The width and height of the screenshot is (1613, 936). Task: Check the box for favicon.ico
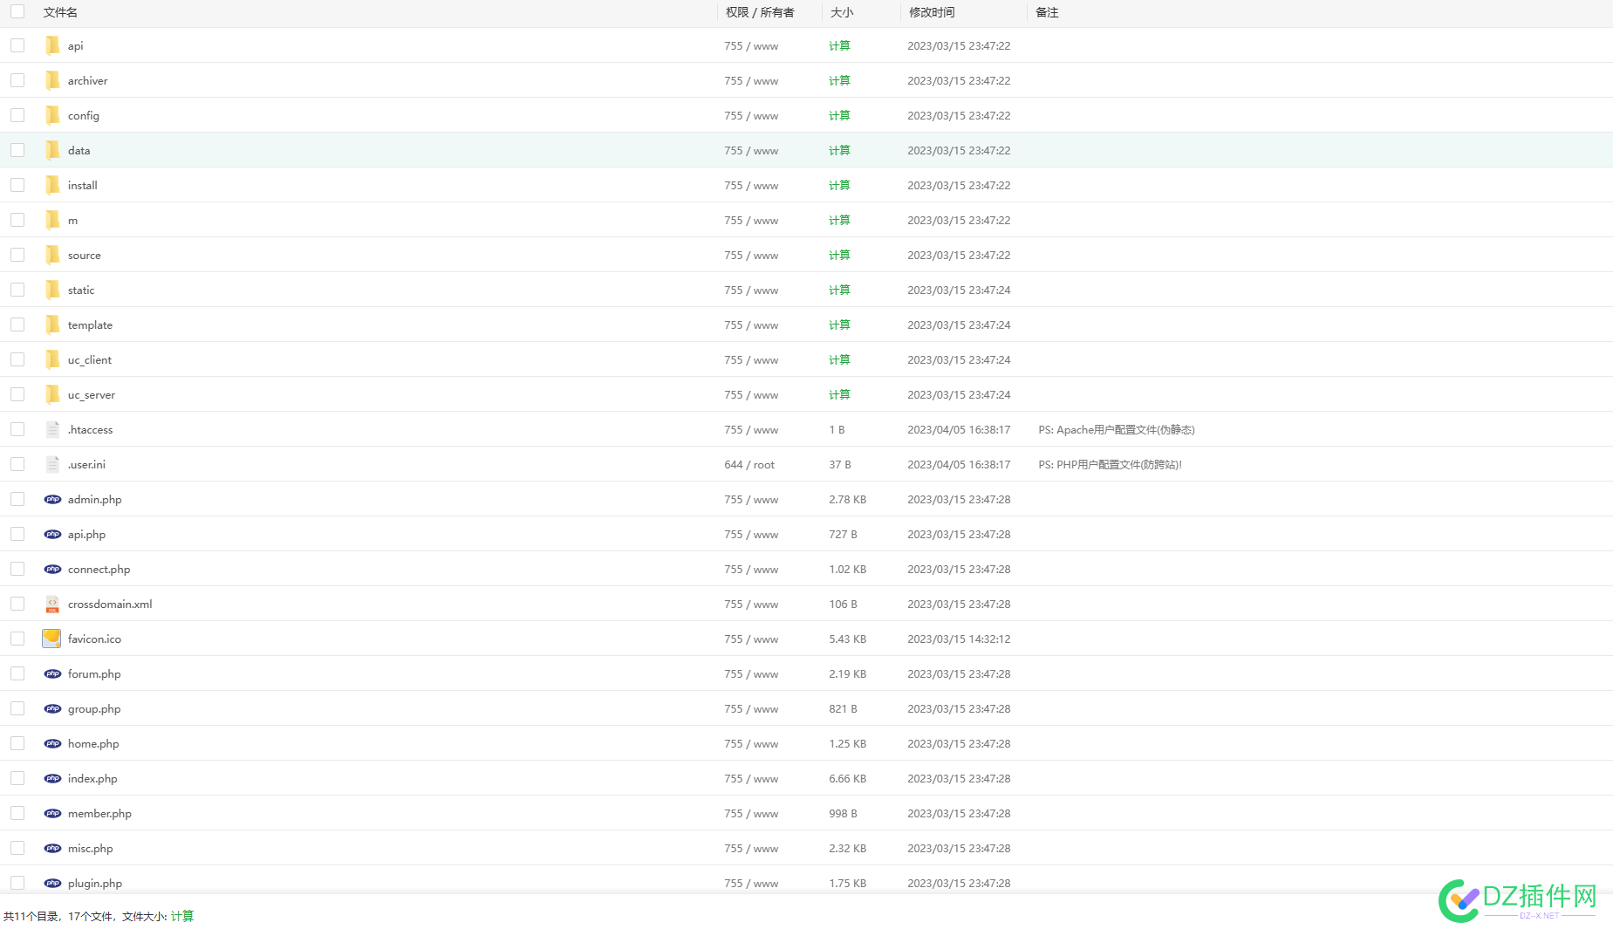click(17, 639)
